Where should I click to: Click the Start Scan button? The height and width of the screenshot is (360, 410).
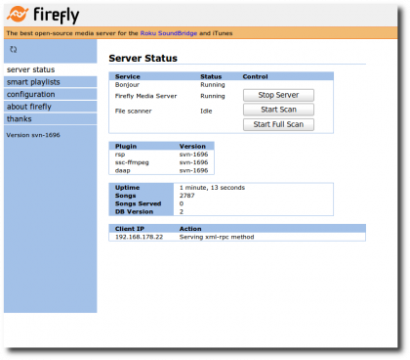click(278, 110)
